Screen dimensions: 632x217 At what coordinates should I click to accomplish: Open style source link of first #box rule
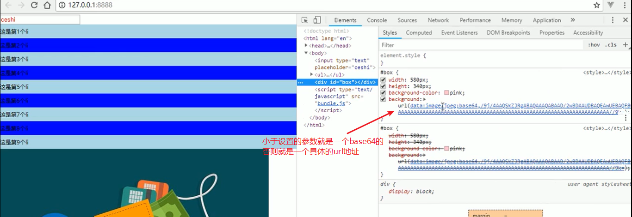tap(607, 72)
